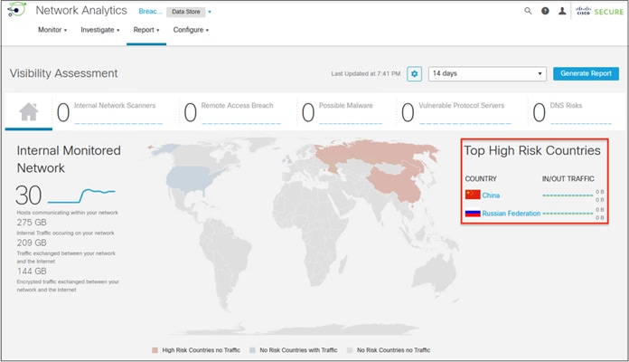The width and height of the screenshot is (629, 362).
Task: Expand the Configure menu
Action: (191, 30)
